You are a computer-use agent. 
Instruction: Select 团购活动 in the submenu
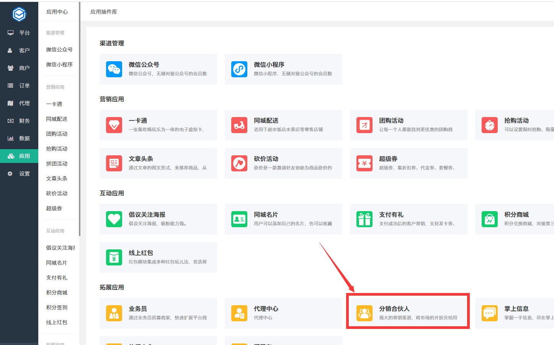click(x=57, y=134)
